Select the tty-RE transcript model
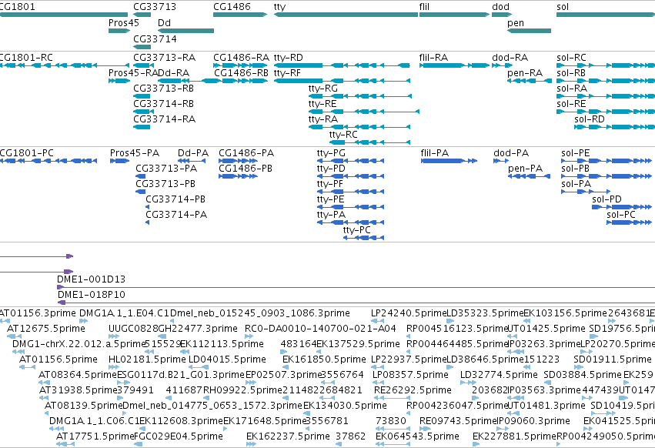 point(364,112)
